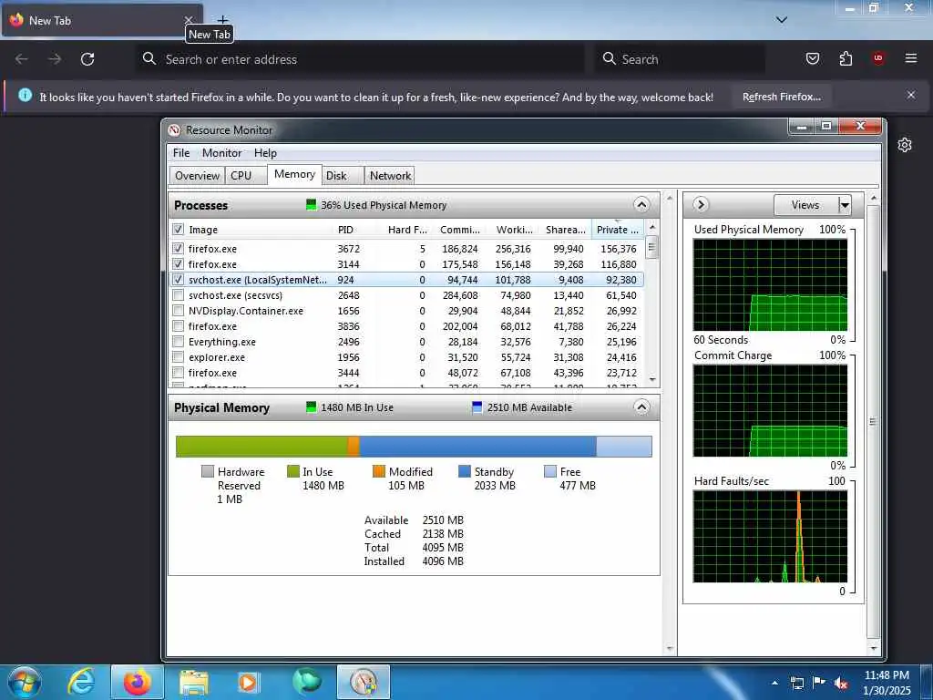The height and width of the screenshot is (700, 933).
Task: Open Windows Explorer from the taskbar
Action: 194,683
